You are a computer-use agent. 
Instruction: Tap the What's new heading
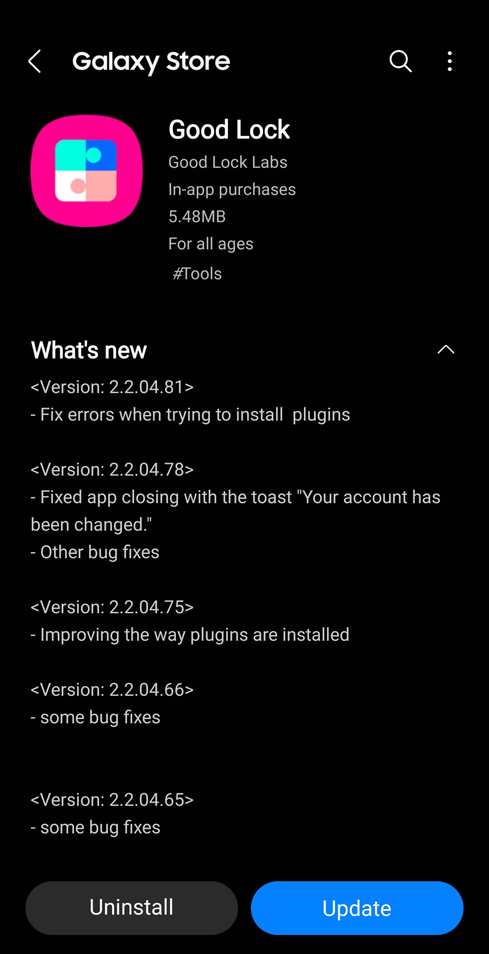(x=89, y=350)
